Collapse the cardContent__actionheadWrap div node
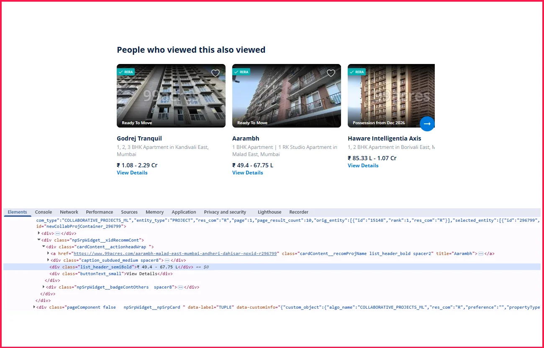Screen dimensions: 544x348 (44, 247)
